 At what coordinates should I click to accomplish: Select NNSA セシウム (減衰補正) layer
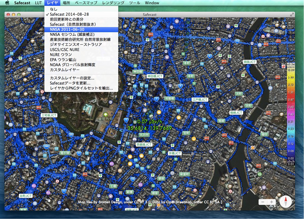coord(81,34)
